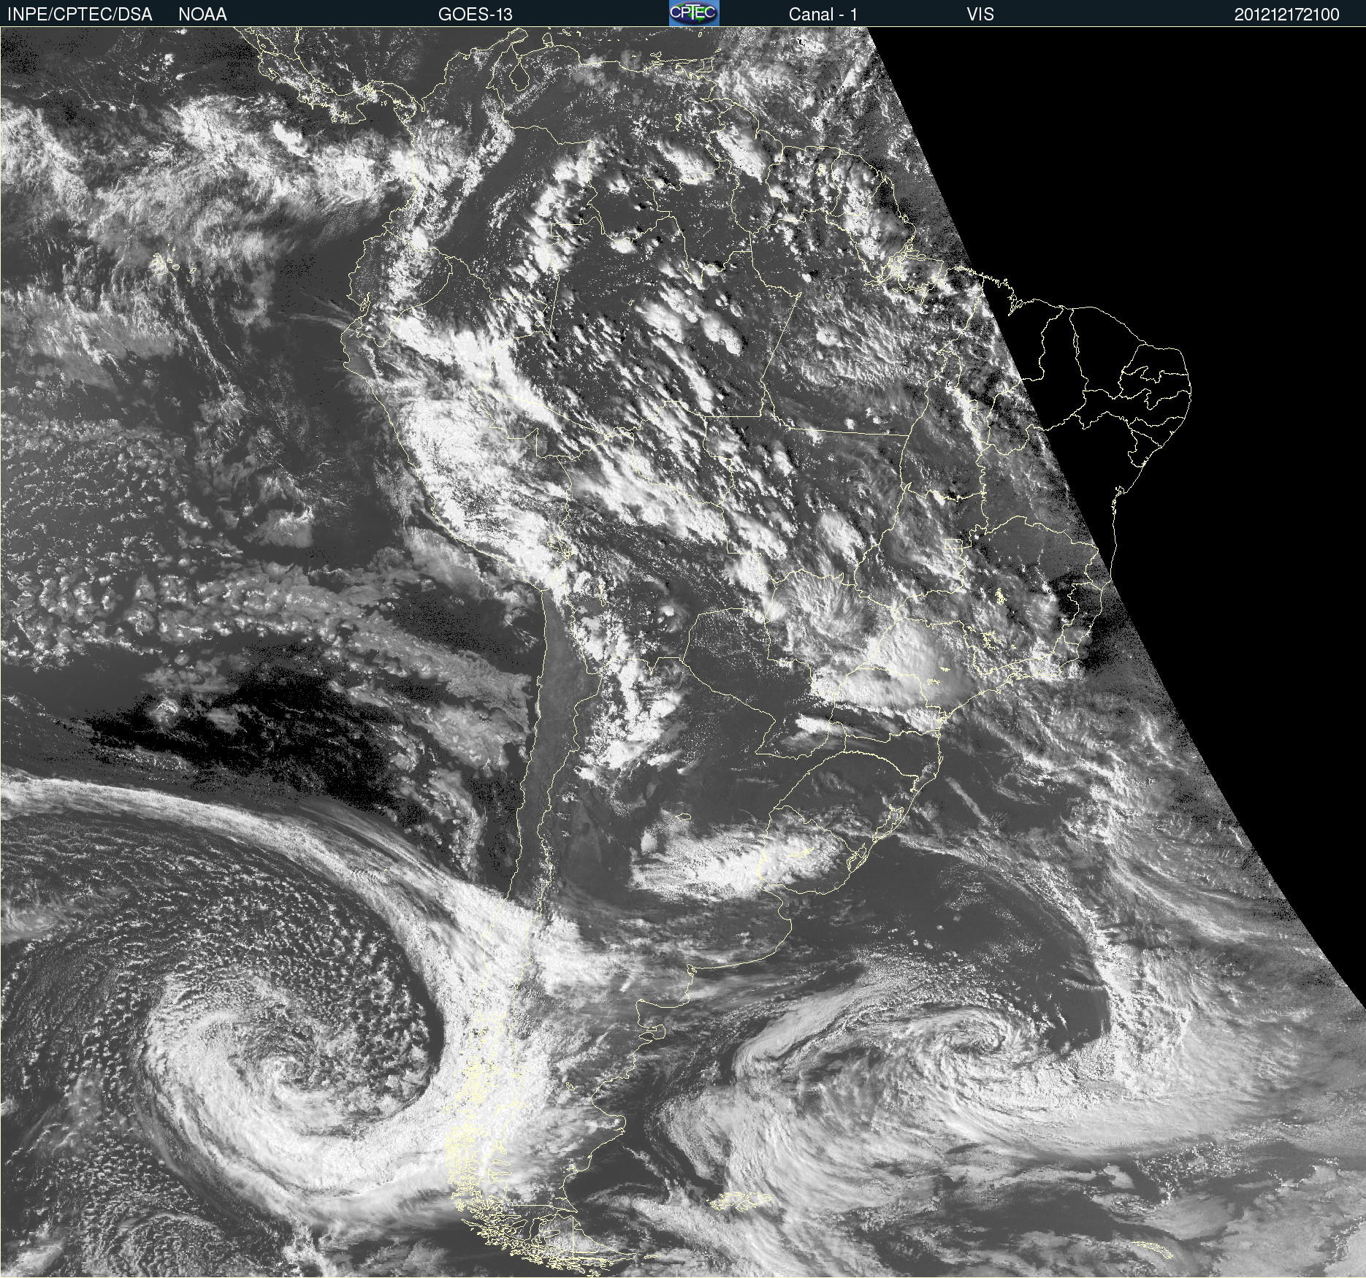Click the CPTEC logo in the header
The height and width of the screenshot is (1278, 1366).
coord(694,13)
